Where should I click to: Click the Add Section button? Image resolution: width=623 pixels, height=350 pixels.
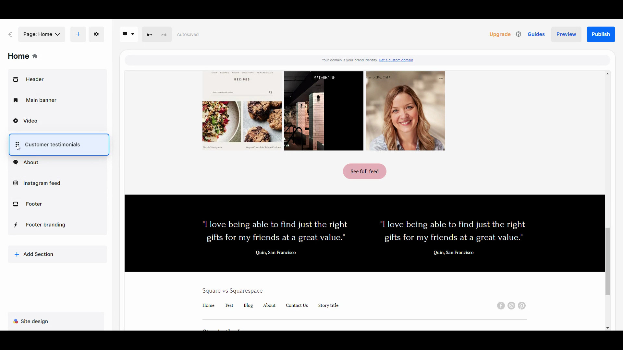(x=38, y=254)
